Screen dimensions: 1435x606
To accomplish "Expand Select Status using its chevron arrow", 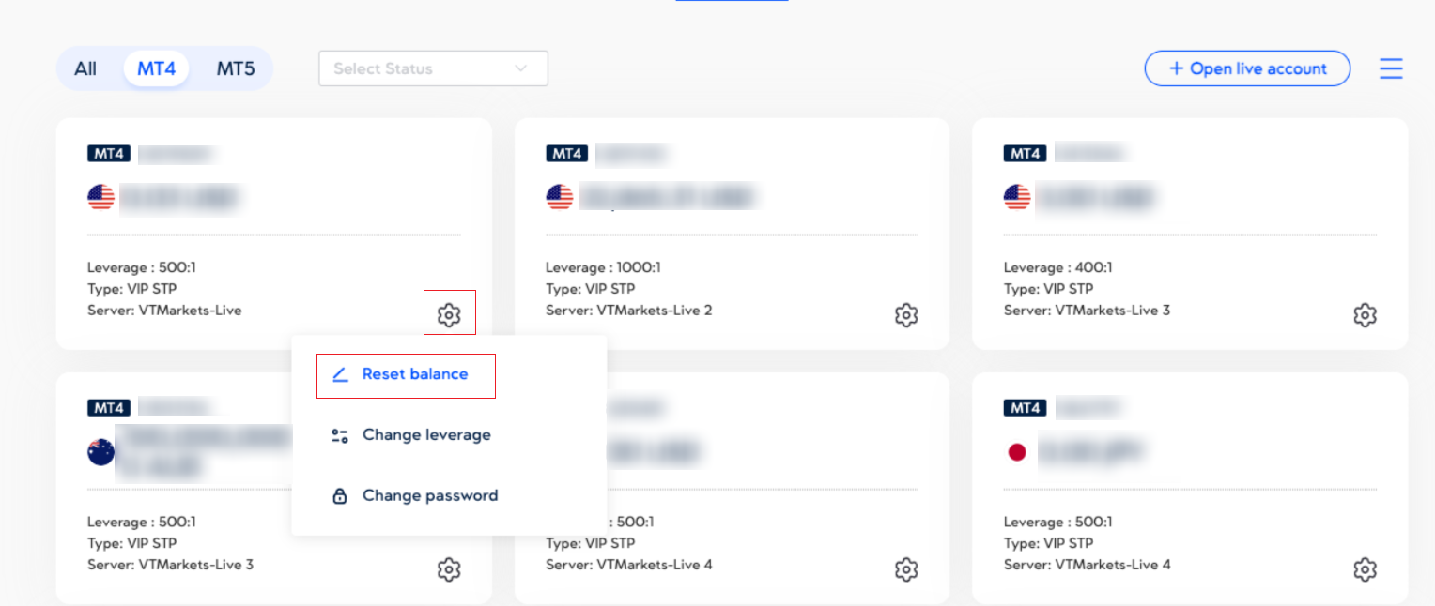I will (x=521, y=68).
